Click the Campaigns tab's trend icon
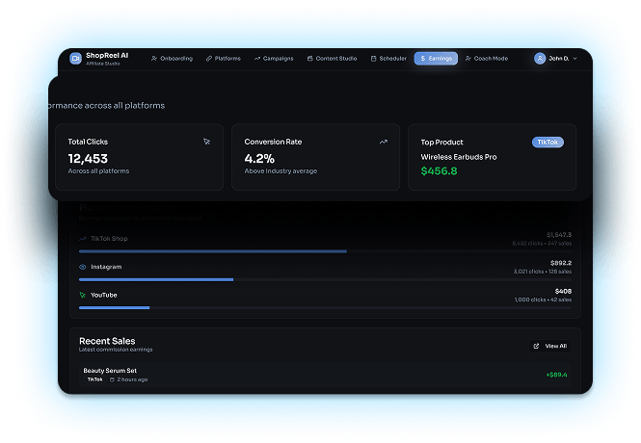Viewport: 641px width, 443px height. coord(257,59)
